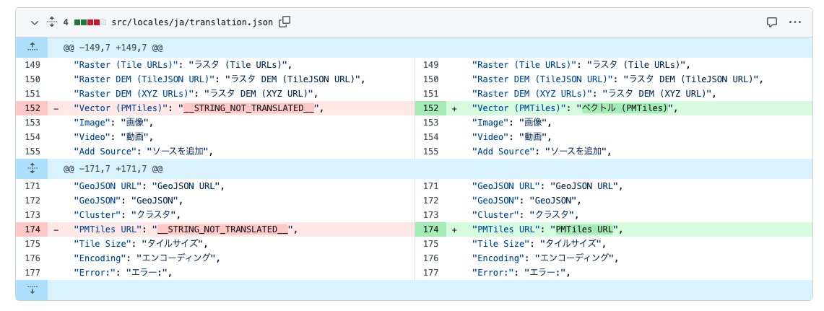824x311 pixels.
Task: Click right-side "GeoJSON URL" line 171
Action: (x=547, y=186)
